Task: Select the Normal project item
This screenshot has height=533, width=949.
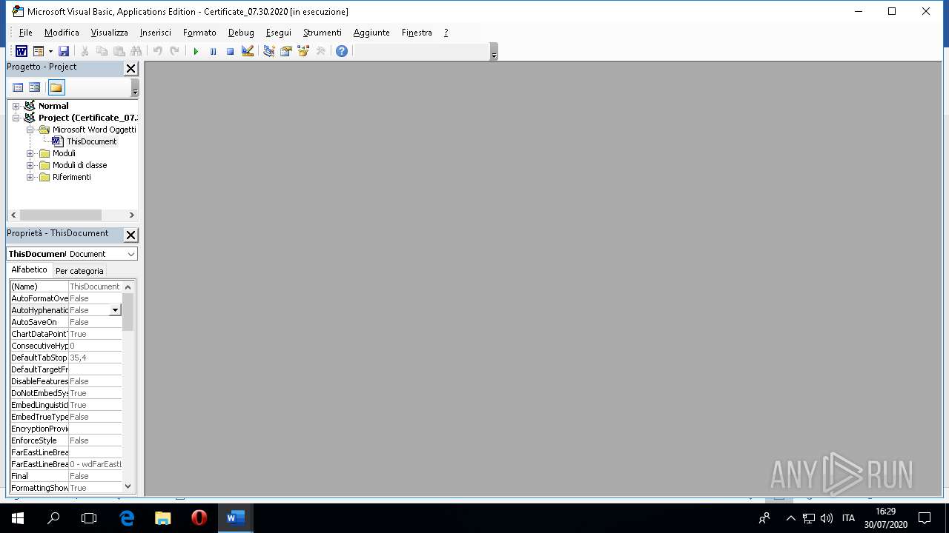Action: [53, 106]
